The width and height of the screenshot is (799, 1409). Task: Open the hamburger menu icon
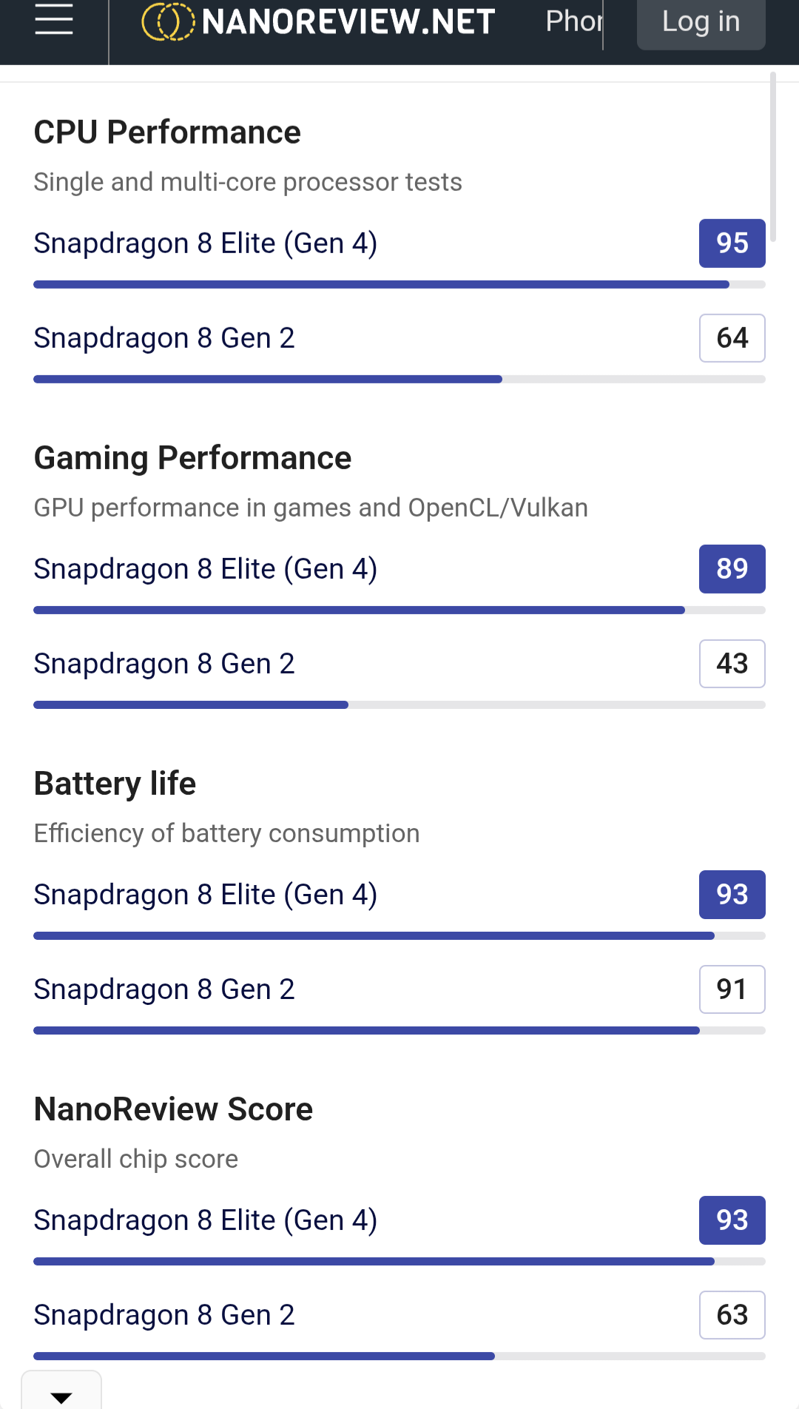click(54, 20)
